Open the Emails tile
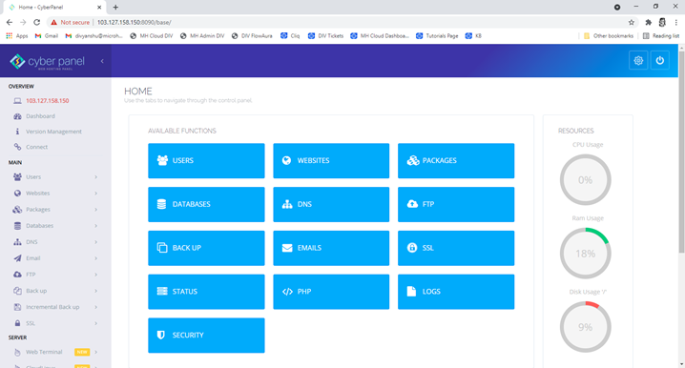685x368 pixels. [x=331, y=248]
